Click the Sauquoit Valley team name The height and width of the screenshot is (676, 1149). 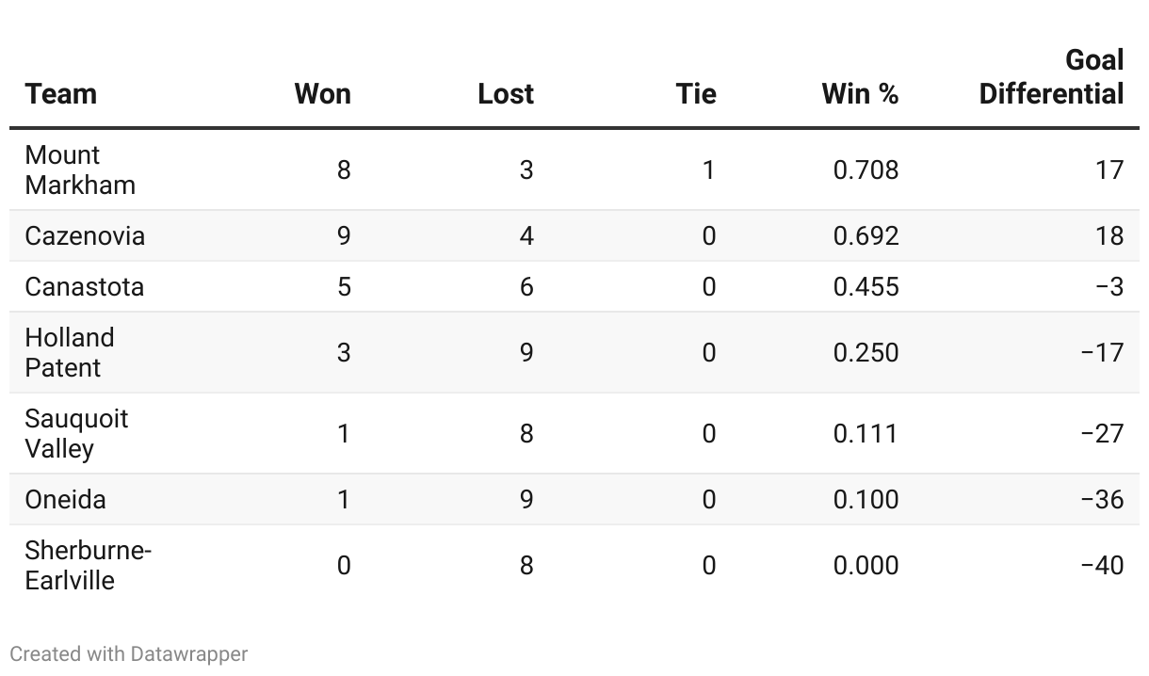pyautogui.click(x=76, y=433)
